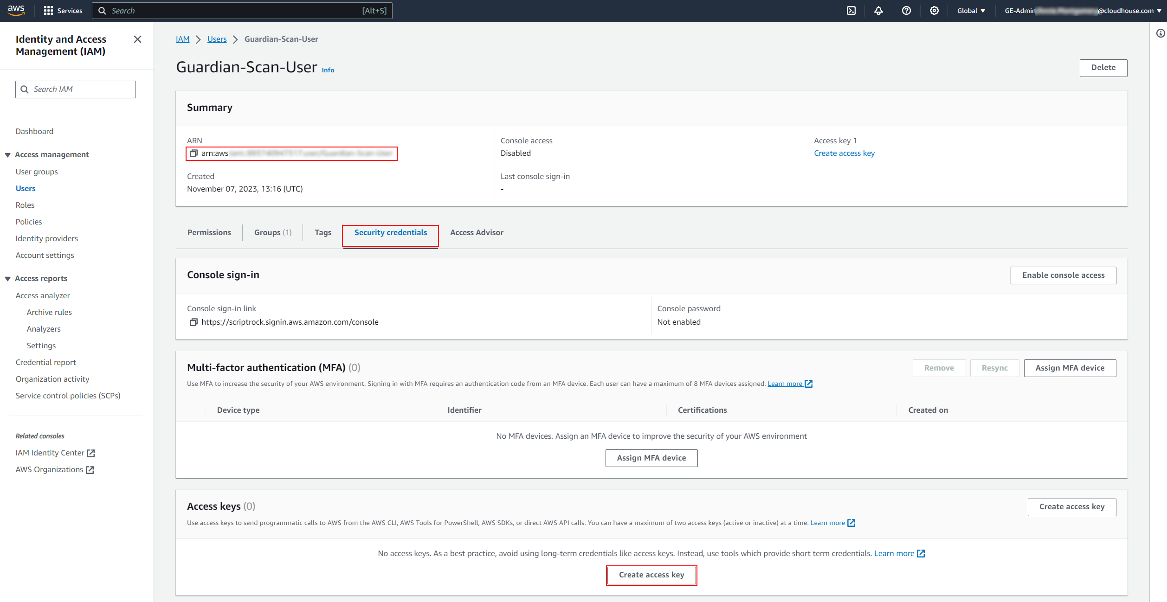Collapse the Access management section
1167x602 pixels.
pos(7,155)
